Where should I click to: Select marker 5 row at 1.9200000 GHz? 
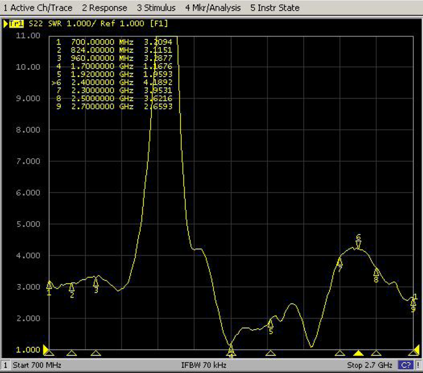coord(114,74)
